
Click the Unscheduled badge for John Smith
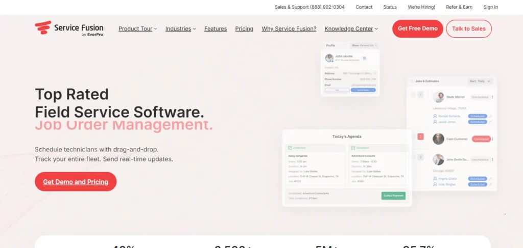(x=480, y=159)
